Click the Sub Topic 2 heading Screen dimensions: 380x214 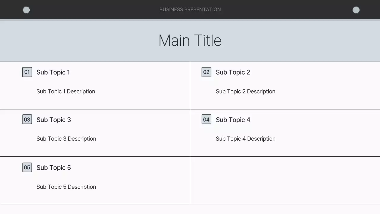pos(233,72)
